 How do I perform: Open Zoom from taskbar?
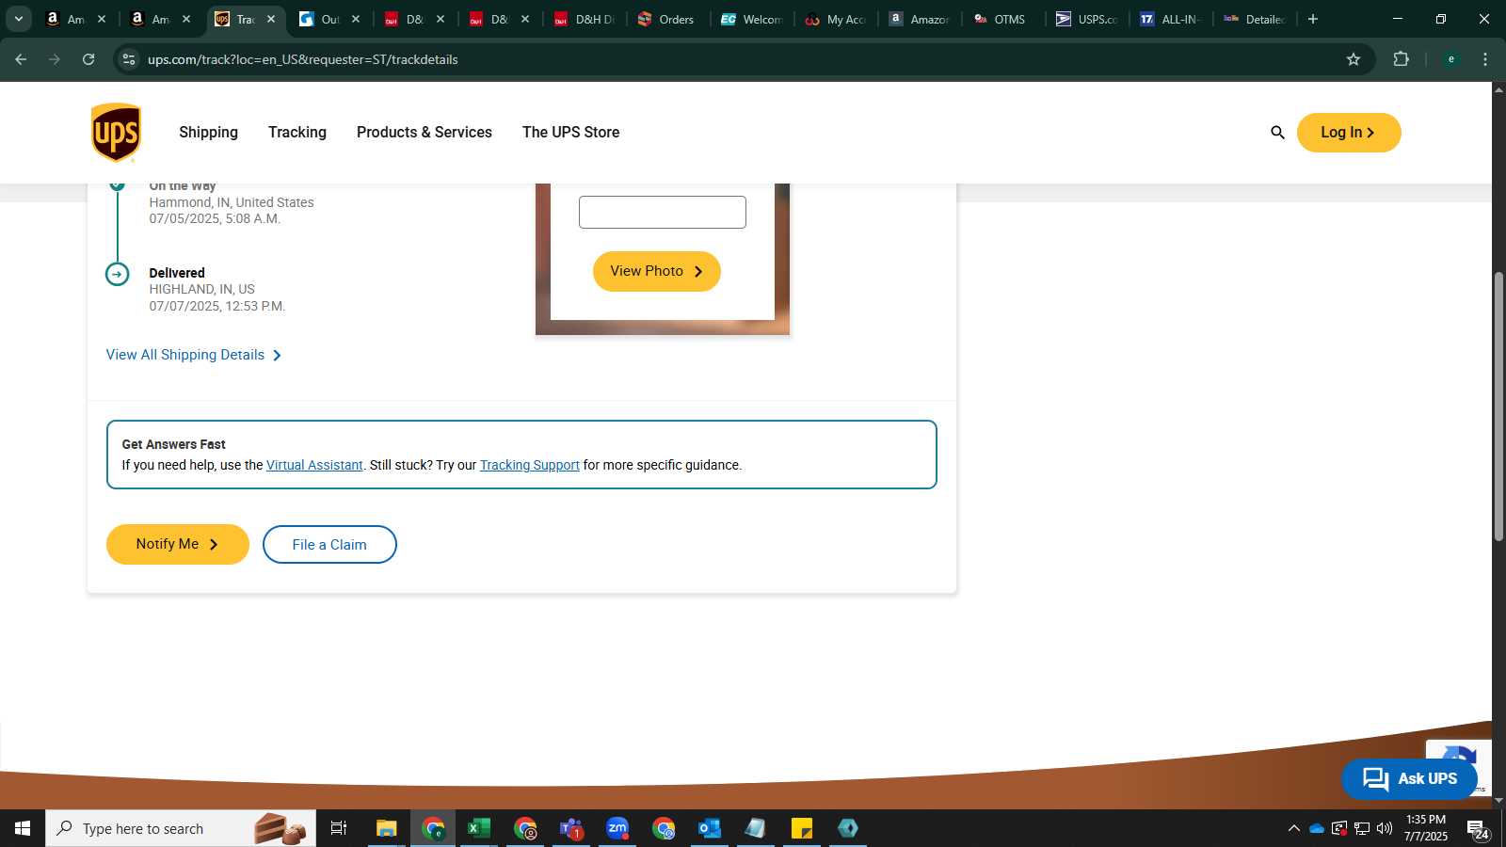pos(617,828)
